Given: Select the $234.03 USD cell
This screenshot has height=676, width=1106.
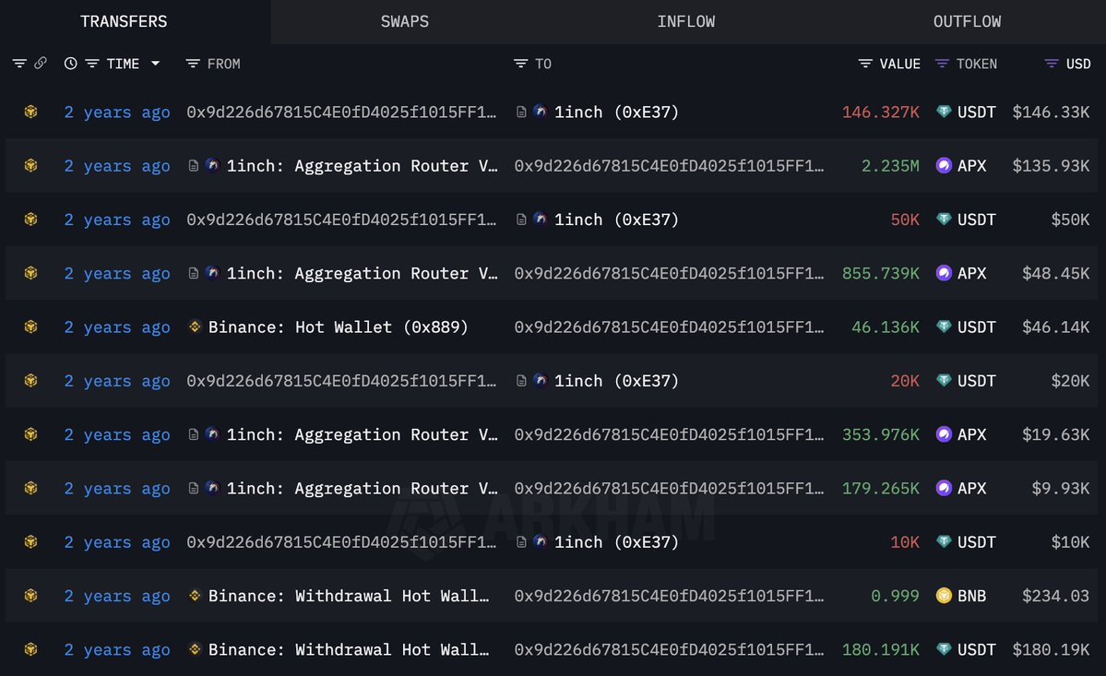Looking at the screenshot, I should click(x=1055, y=596).
